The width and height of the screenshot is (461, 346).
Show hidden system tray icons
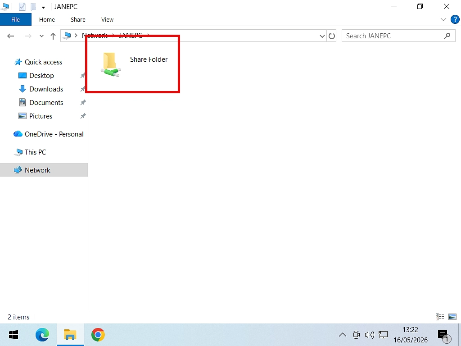(343, 335)
